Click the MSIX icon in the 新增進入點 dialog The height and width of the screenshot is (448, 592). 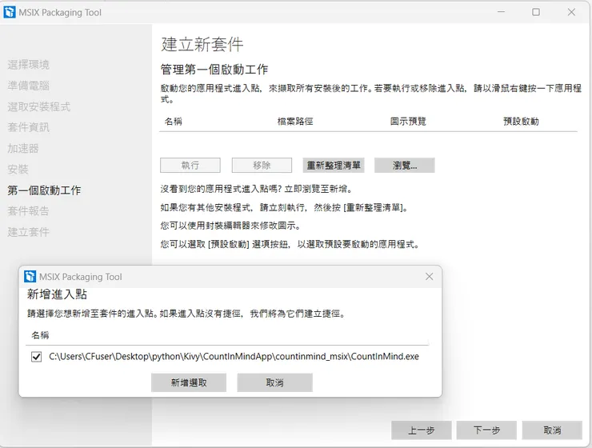30,277
